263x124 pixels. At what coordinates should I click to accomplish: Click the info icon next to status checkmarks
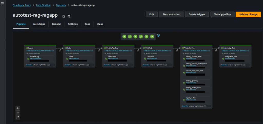tap(158, 35)
